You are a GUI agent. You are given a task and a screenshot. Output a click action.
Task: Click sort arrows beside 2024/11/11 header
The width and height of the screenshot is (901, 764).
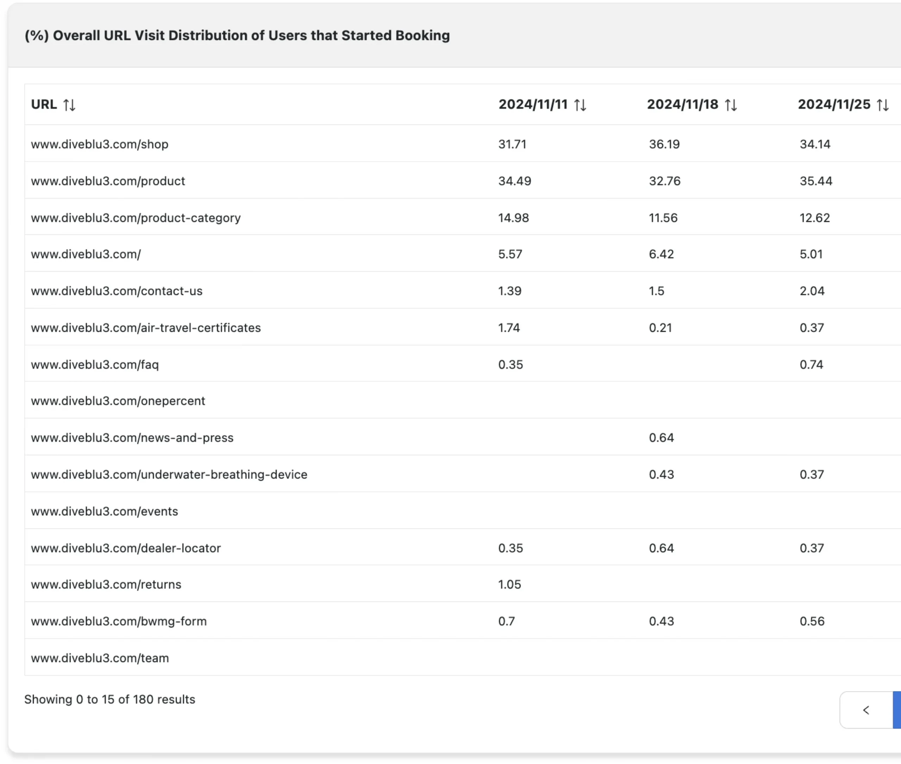click(x=580, y=105)
